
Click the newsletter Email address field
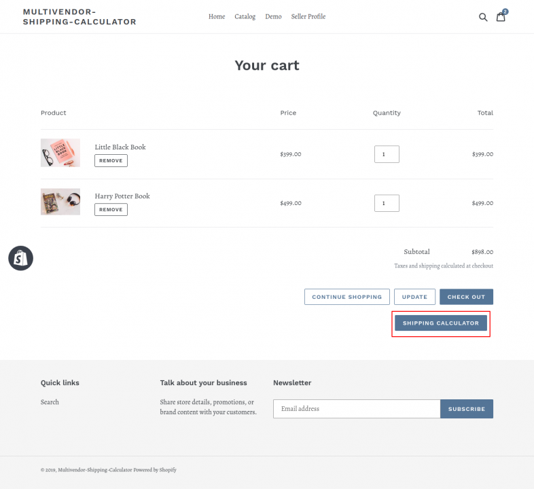[357, 409]
